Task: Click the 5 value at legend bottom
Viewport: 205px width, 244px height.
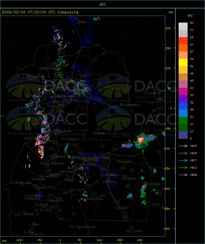Action: 191,139
